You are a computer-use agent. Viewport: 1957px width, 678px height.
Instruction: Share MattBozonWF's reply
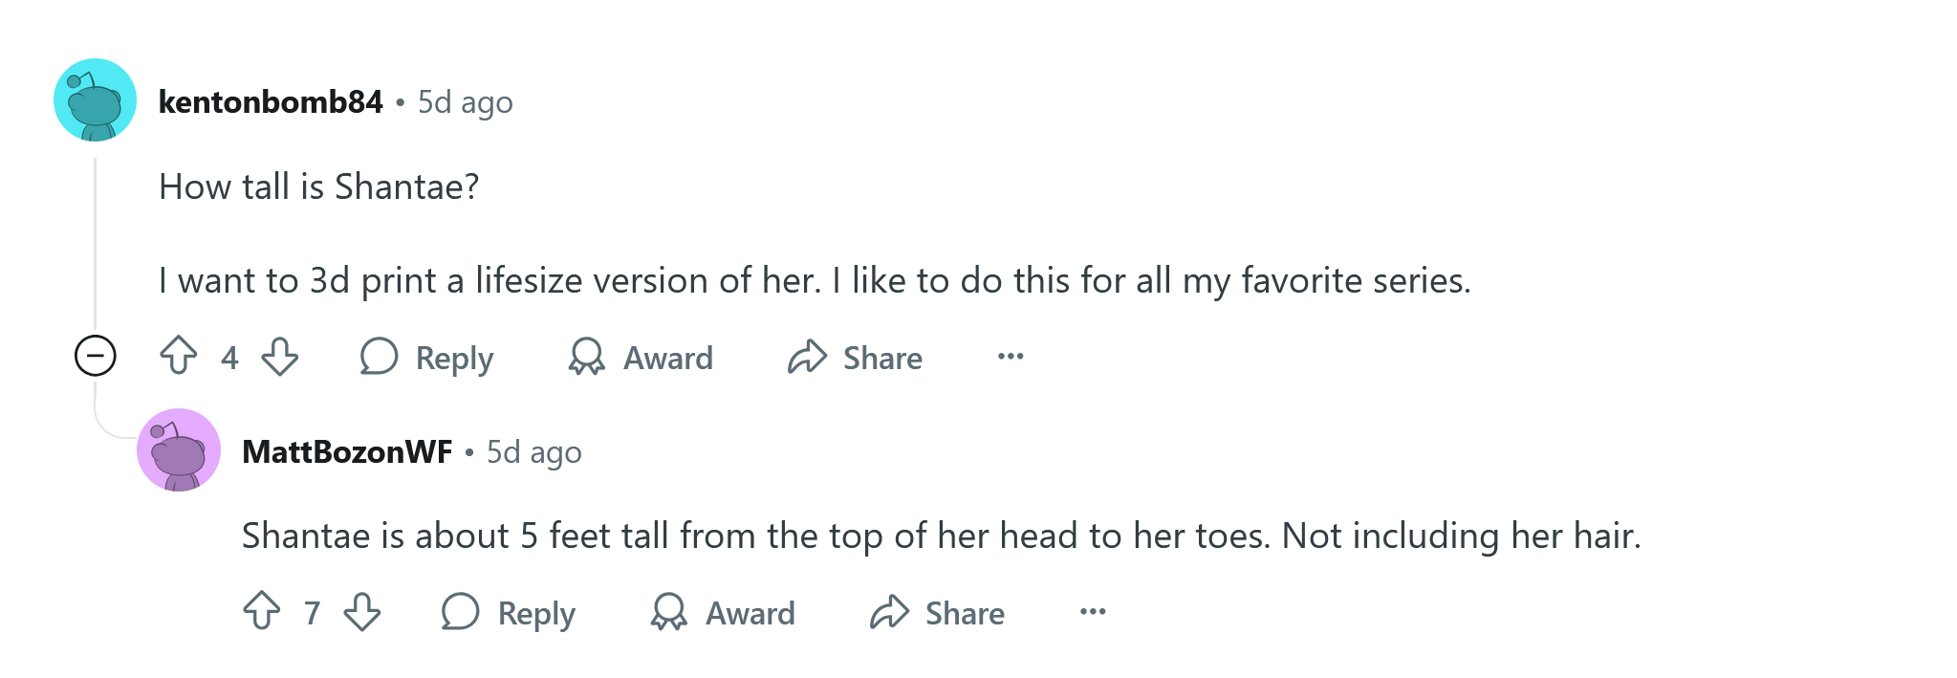(x=937, y=613)
